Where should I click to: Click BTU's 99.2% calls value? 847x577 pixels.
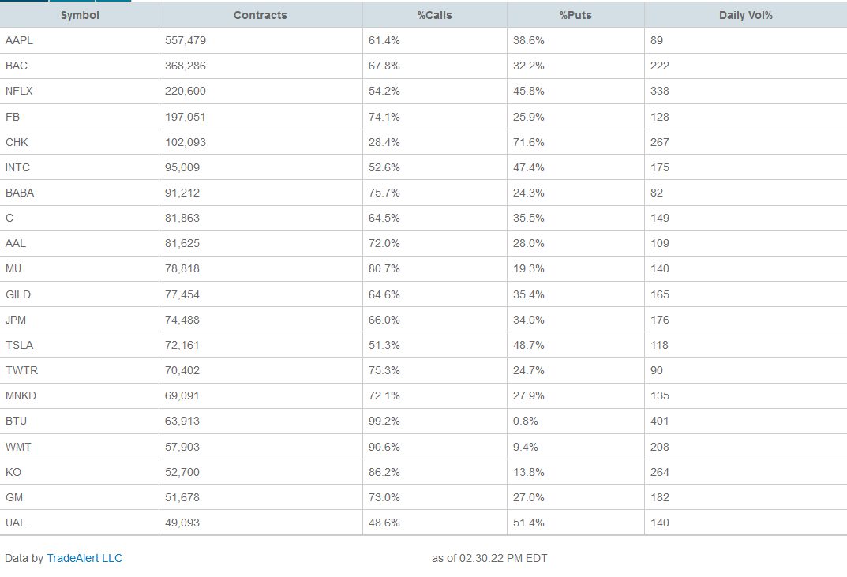384,421
